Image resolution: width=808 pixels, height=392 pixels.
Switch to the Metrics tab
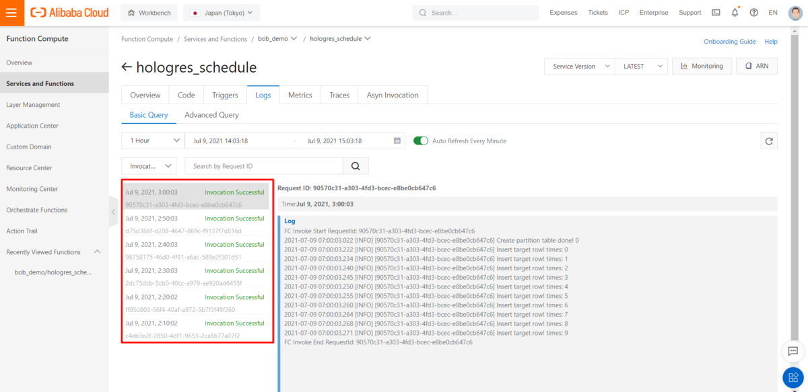click(300, 95)
